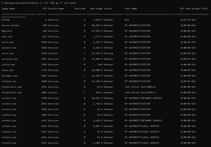Click the Mem Usage column header
The image size is (211, 147).
tap(96, 9)
